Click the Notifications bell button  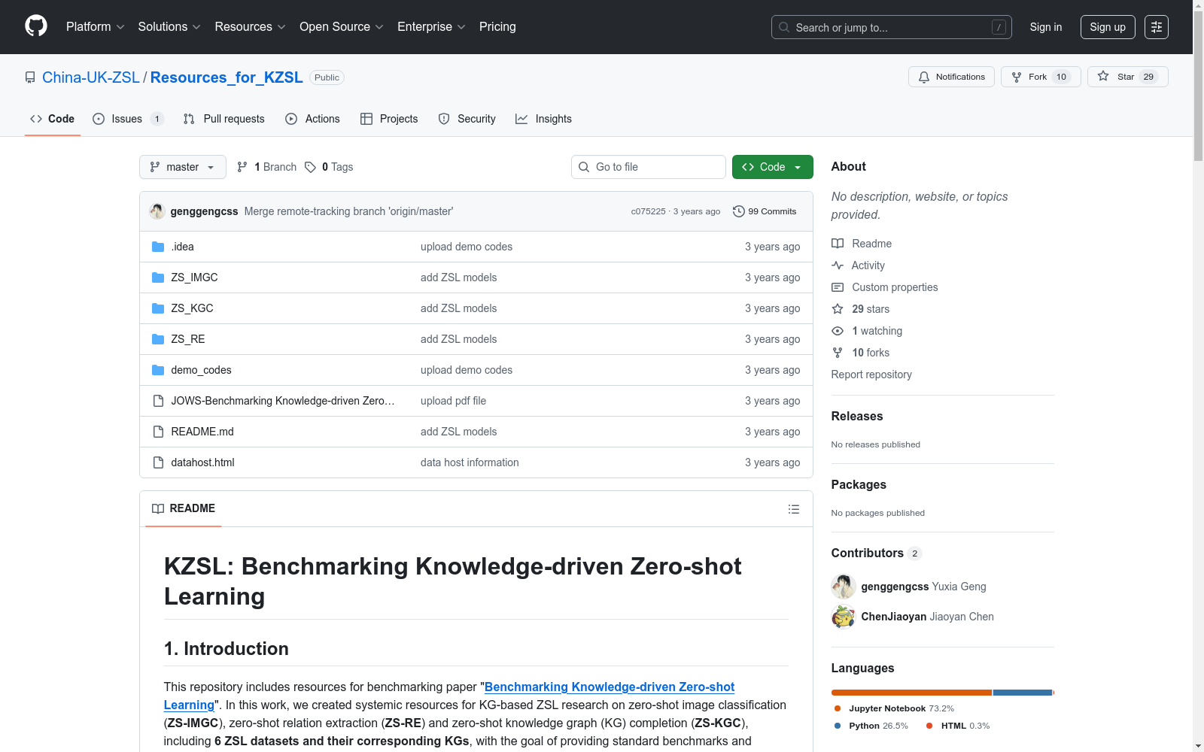pos(952,77)
